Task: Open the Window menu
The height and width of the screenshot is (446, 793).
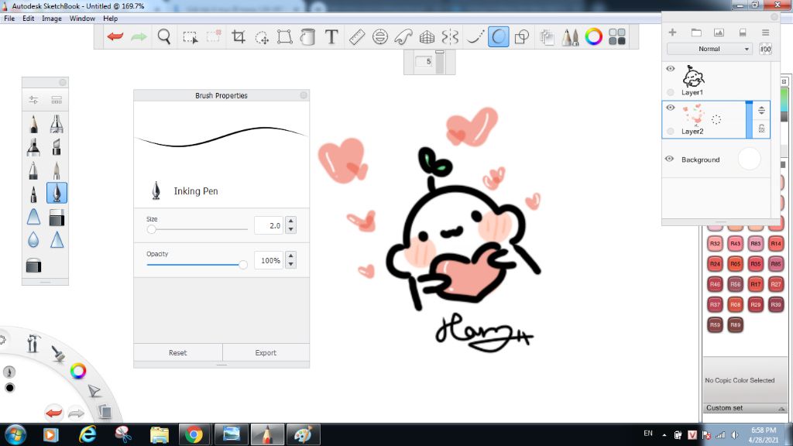Action: 82,19
